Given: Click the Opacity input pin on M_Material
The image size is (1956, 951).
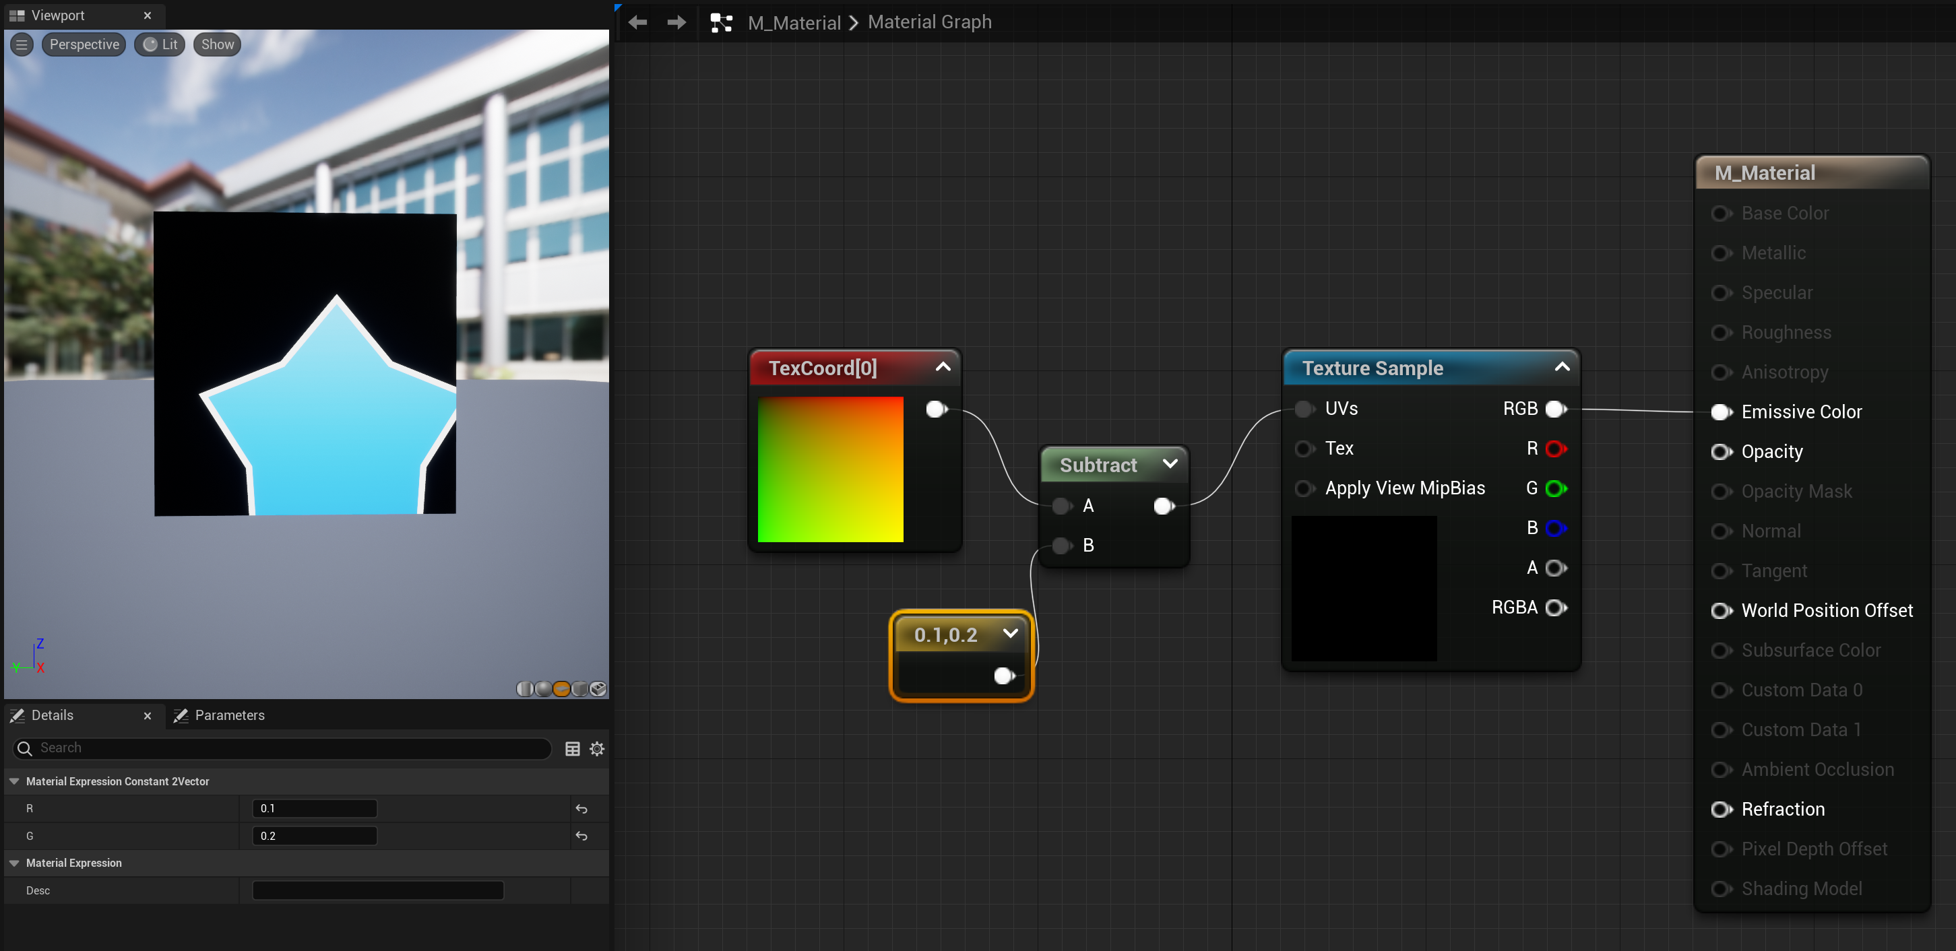Looking at the screenshot, I should (x=1721, y=453).
